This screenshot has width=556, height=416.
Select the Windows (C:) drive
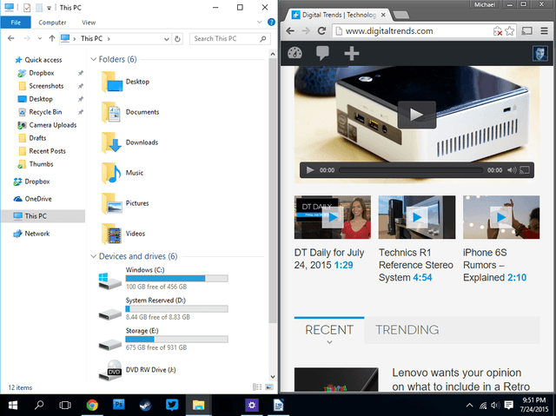163,279
